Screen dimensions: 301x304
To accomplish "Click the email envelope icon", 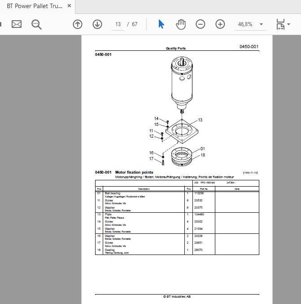I will pos(17,24).
